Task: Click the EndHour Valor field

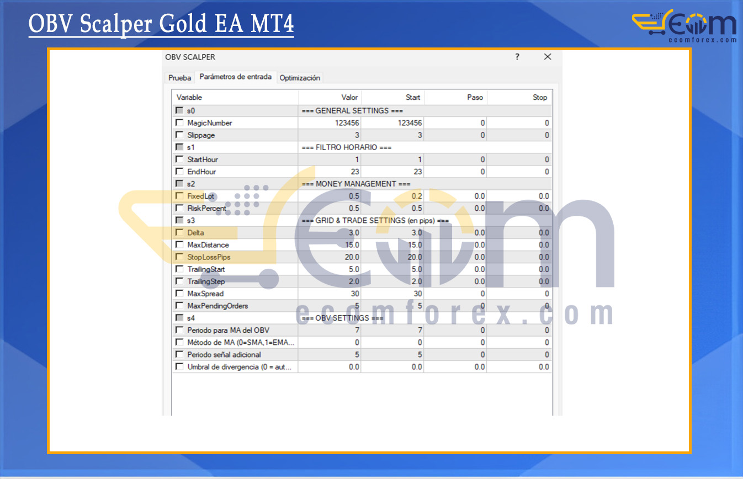Action: [330, 172]
